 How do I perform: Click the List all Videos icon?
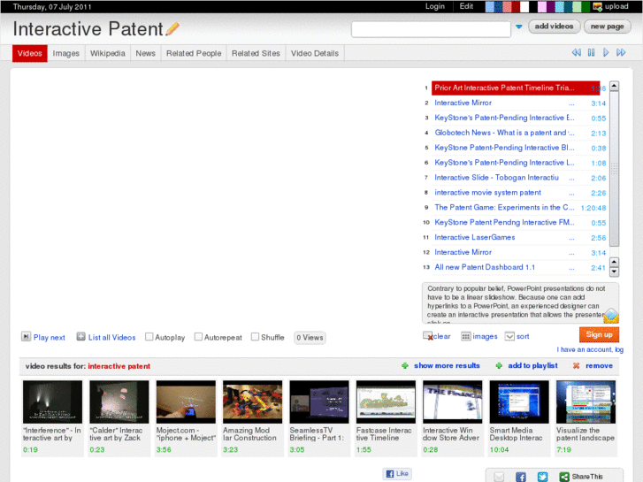[80, 337]
